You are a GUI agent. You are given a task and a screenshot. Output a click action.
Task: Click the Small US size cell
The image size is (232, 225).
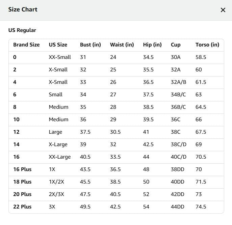pos(55,95)
